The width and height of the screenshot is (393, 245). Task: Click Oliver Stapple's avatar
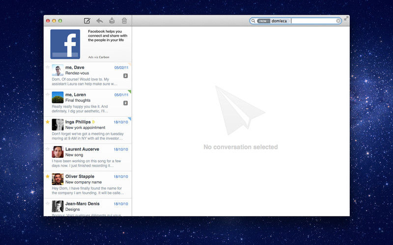57,179
